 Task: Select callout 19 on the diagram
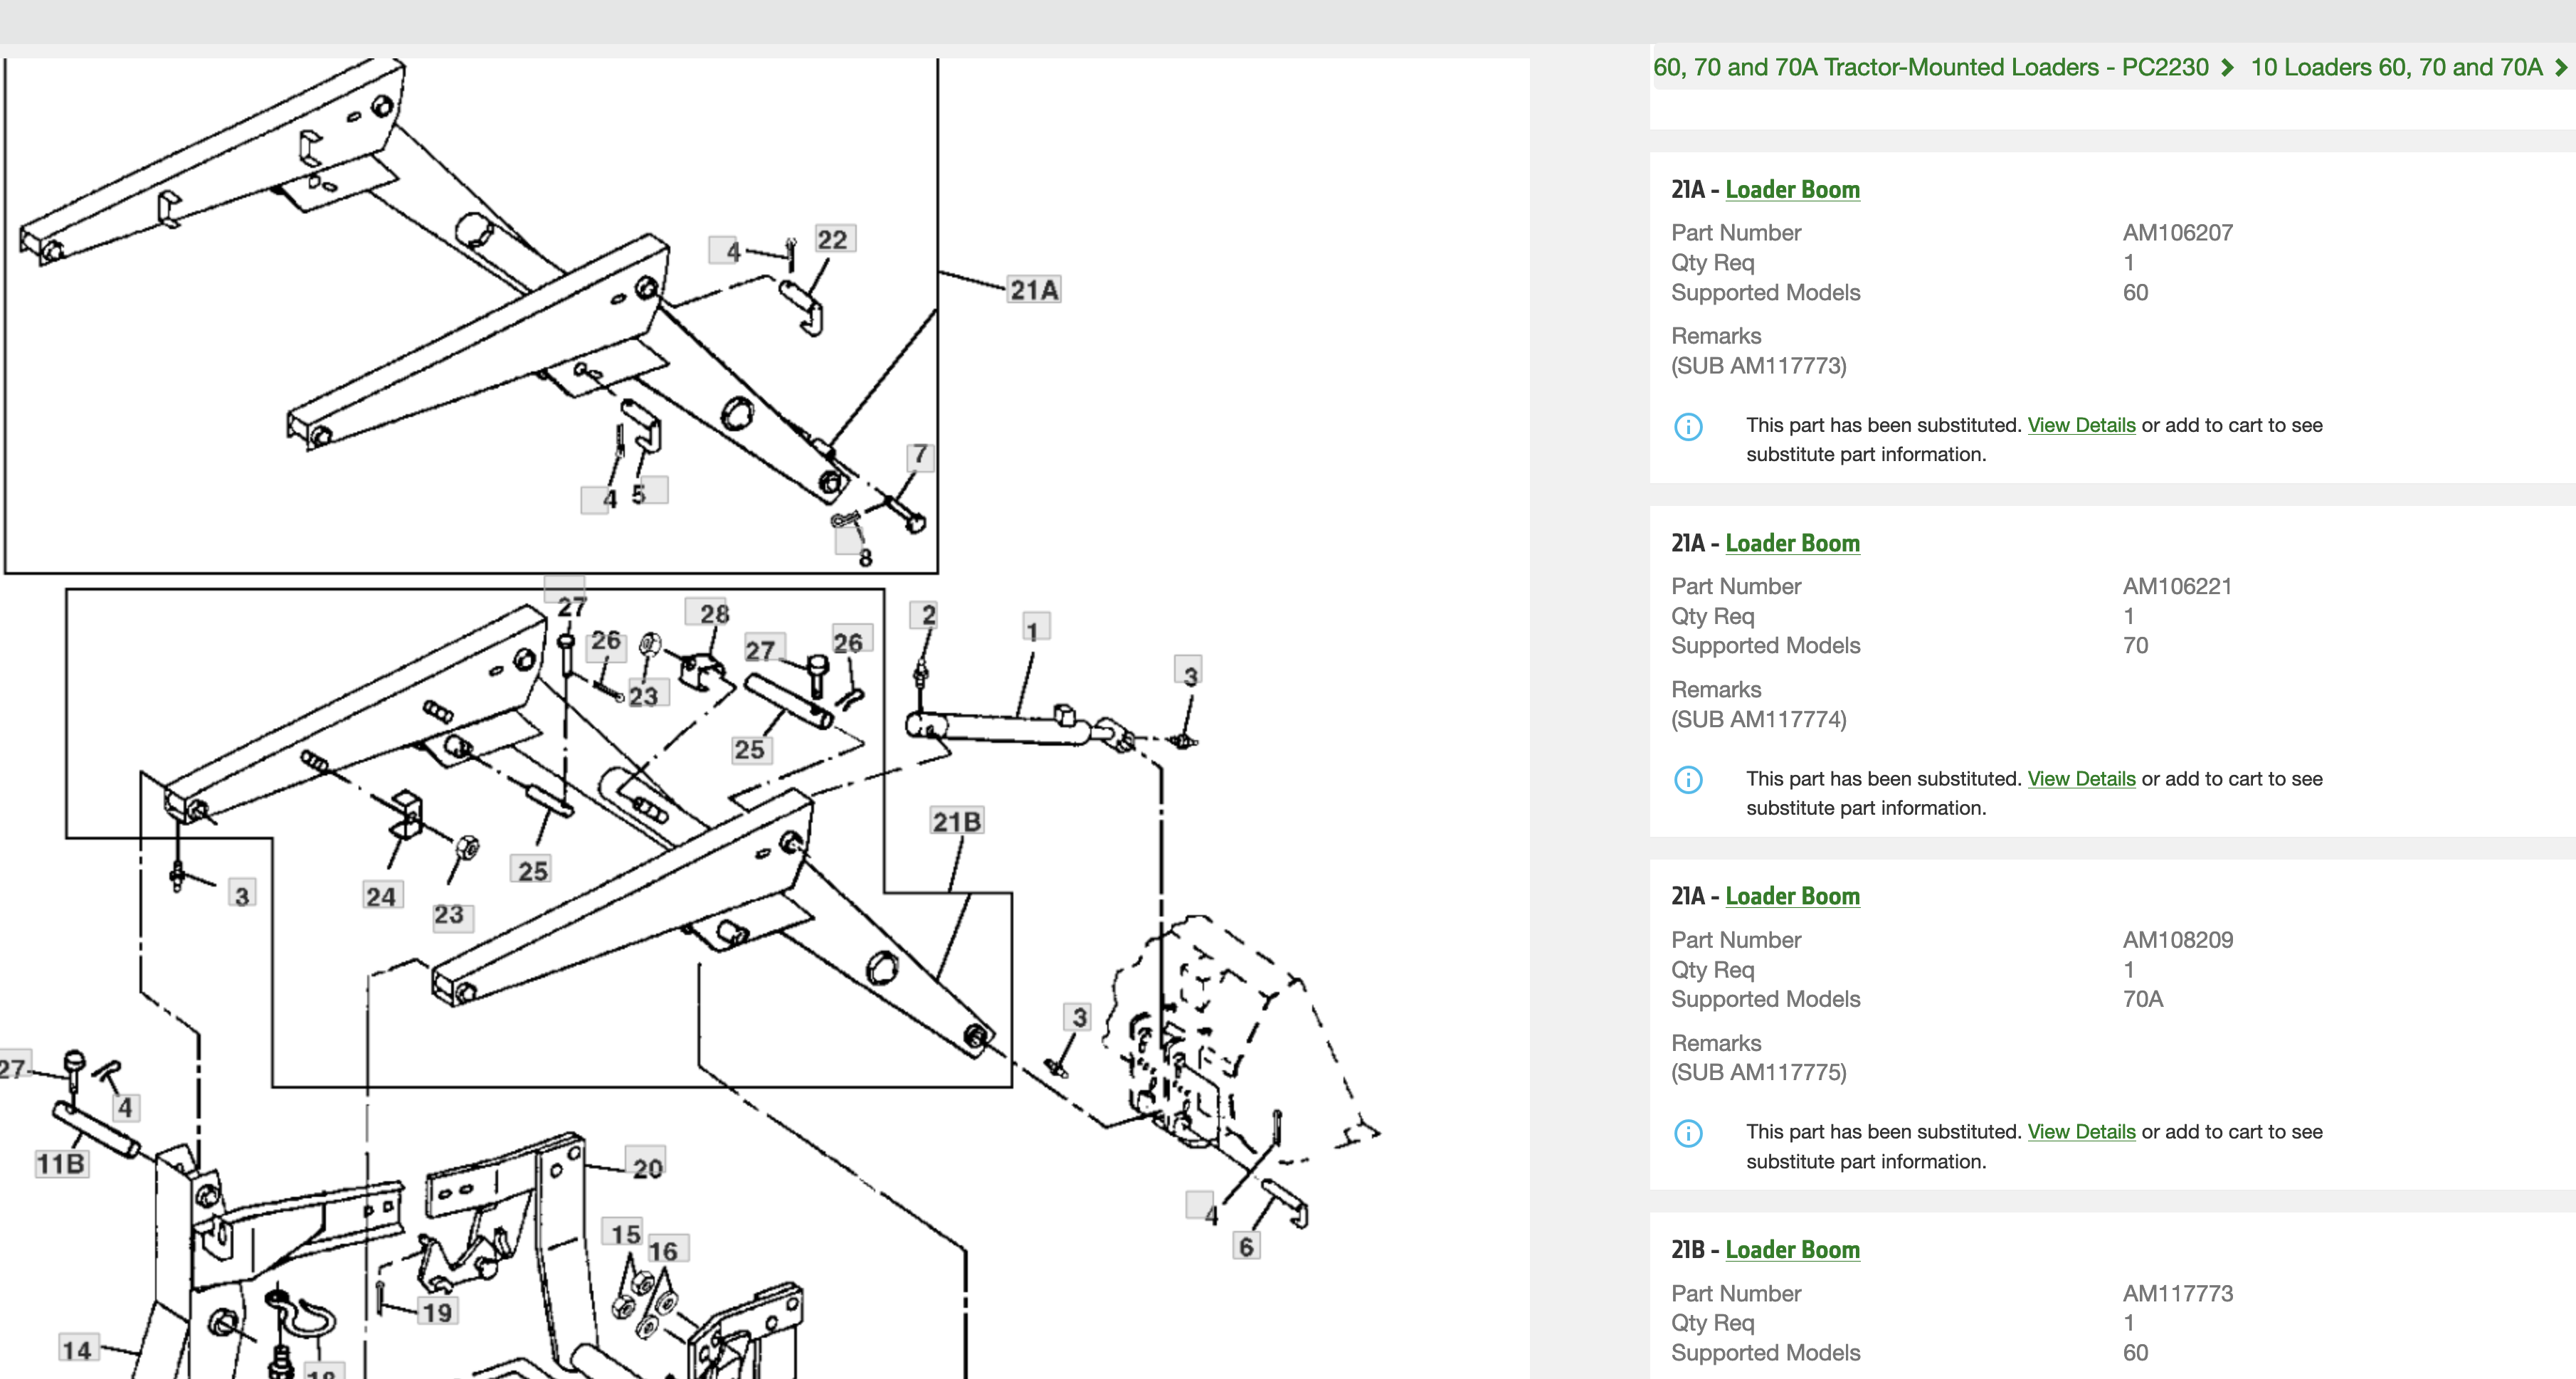(x=437, y=1312)
